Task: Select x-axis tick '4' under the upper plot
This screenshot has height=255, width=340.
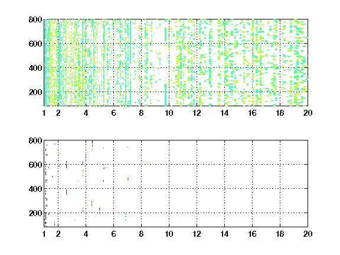Action: 86,113
